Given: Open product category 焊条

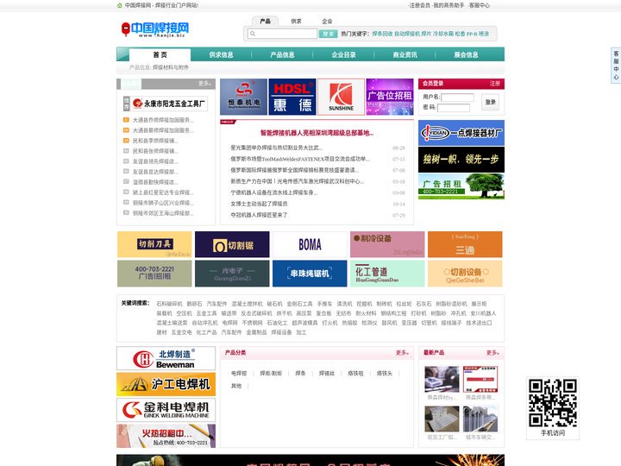Looking at the screenshot, I should [x=301, y=374].
